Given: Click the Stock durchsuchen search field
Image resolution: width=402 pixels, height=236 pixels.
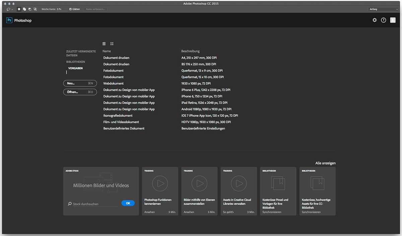Looking at the screenshot, I should [x=95, y=204].
